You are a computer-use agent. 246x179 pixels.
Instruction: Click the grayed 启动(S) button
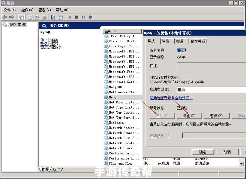tap(162, 116)
